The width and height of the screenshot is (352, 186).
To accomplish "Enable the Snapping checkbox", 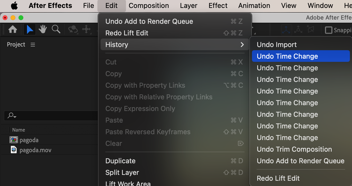I will click(x=328, y=30).
